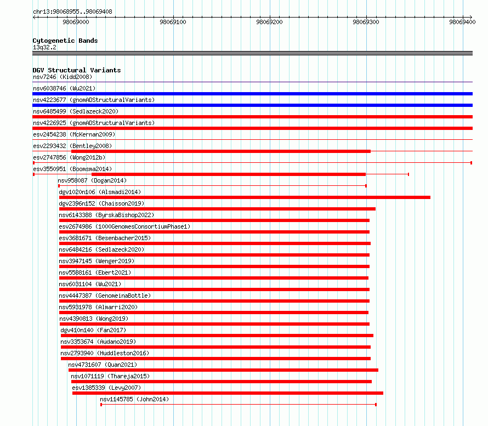Click the red bar under esv1385339 (Levy2007)
The height and width of the screenshot is (426, 488).
pos(228,393)
